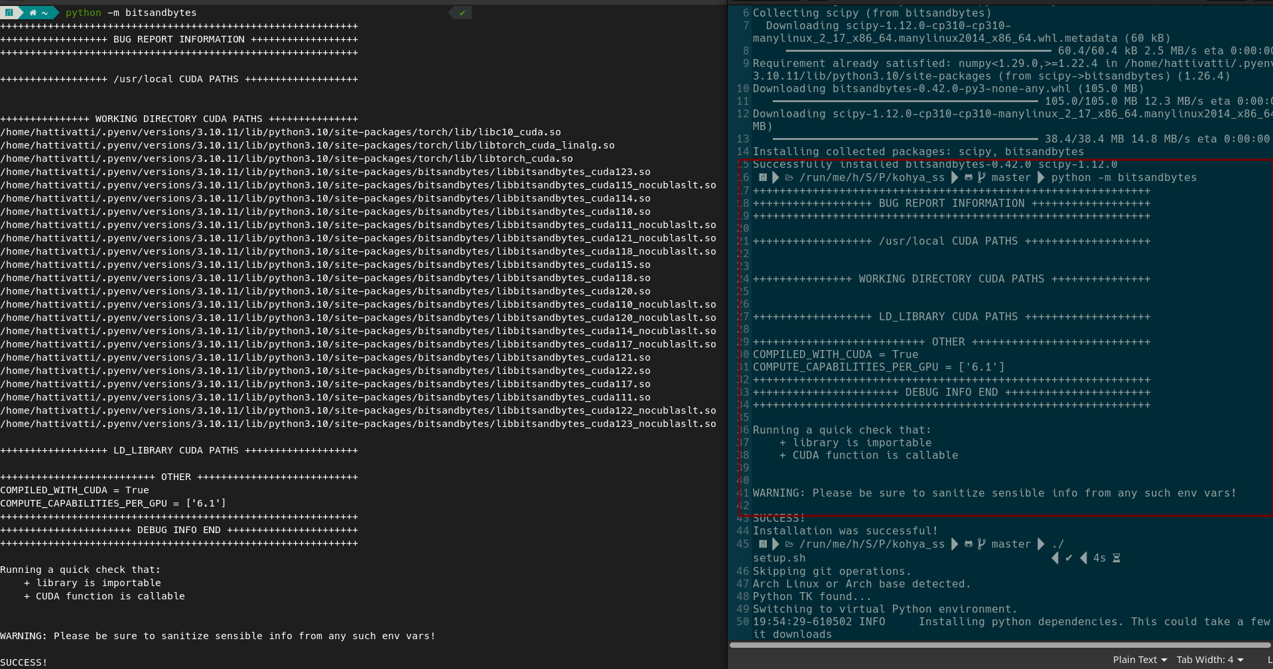
Task: Click the hourglass icon next to 4s
Action: click(1116, 558)
